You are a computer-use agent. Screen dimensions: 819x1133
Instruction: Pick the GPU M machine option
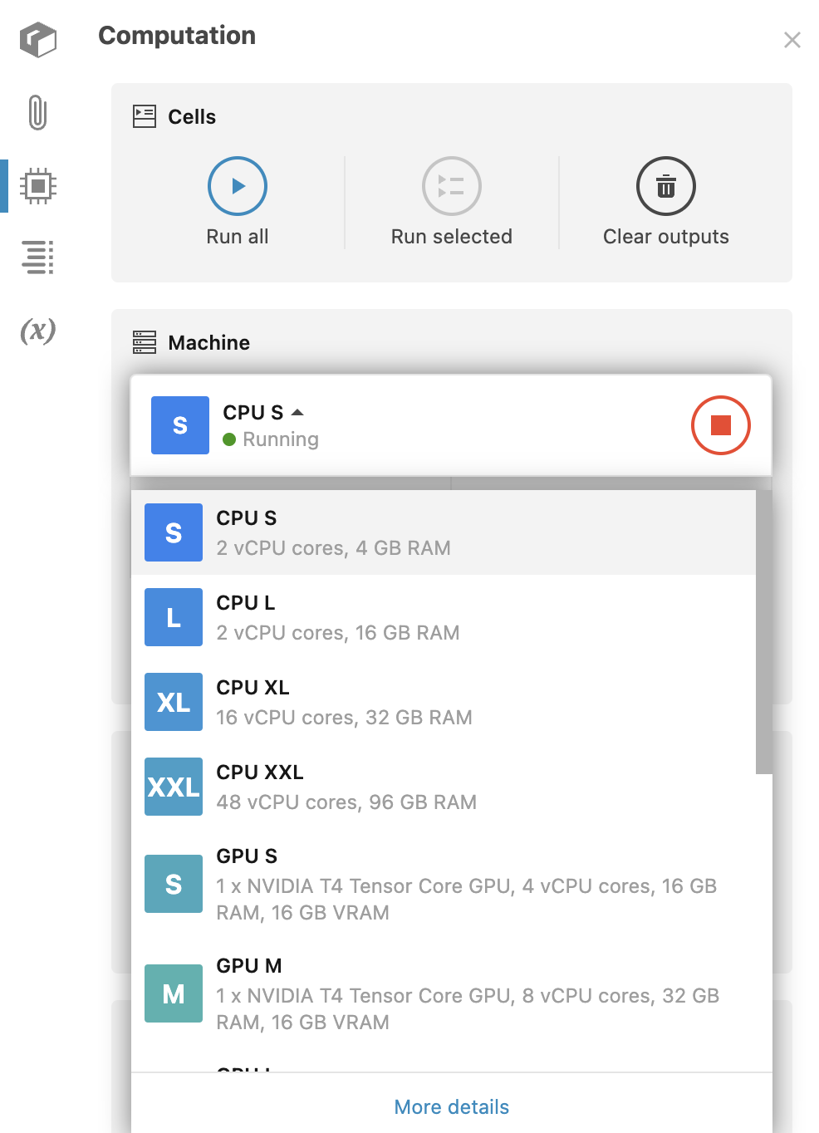point(374,993)
